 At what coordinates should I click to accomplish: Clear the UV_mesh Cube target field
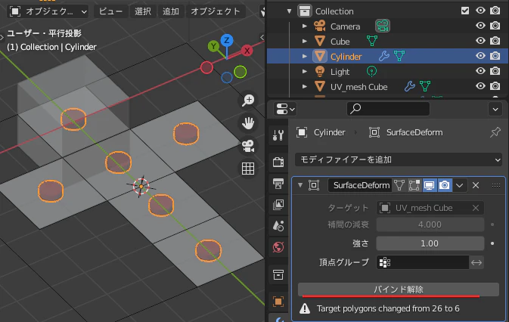(476, 208)
